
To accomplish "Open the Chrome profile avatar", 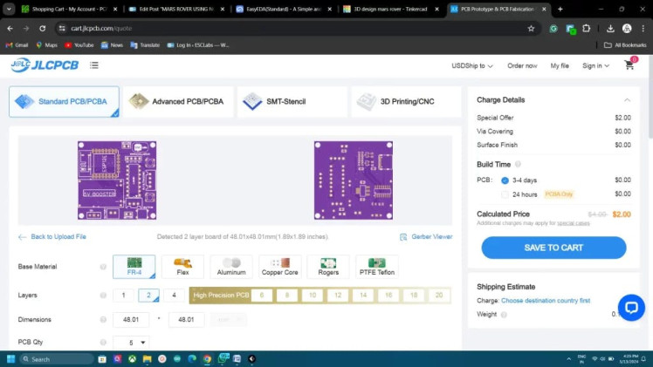I will coord(627,28).
